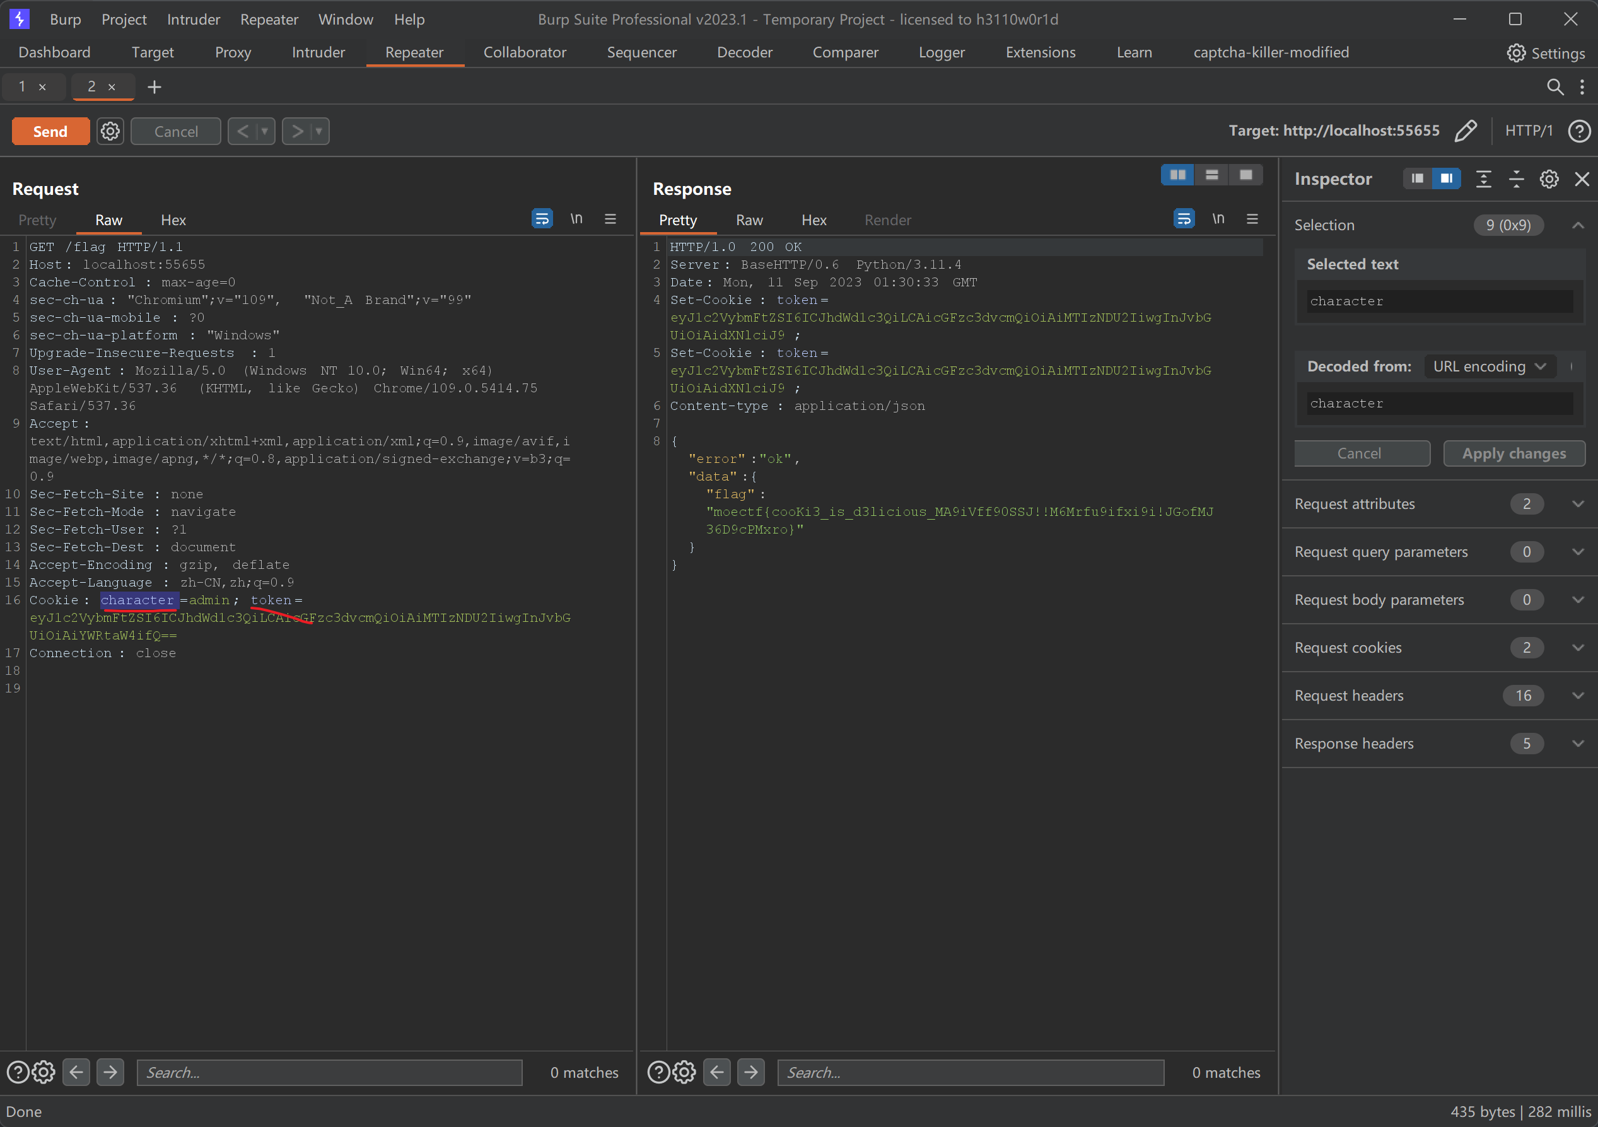This screenshot has width=1598, height=1127.
Task: Open request pane hamburger menu icon
Action: tap(610, 219)
